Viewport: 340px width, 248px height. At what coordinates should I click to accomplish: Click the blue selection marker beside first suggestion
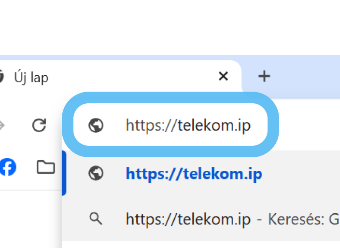coord(64,173)
